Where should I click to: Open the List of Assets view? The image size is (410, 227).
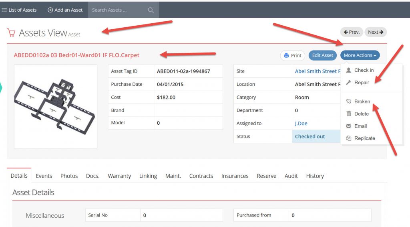[x=19, y=10]
